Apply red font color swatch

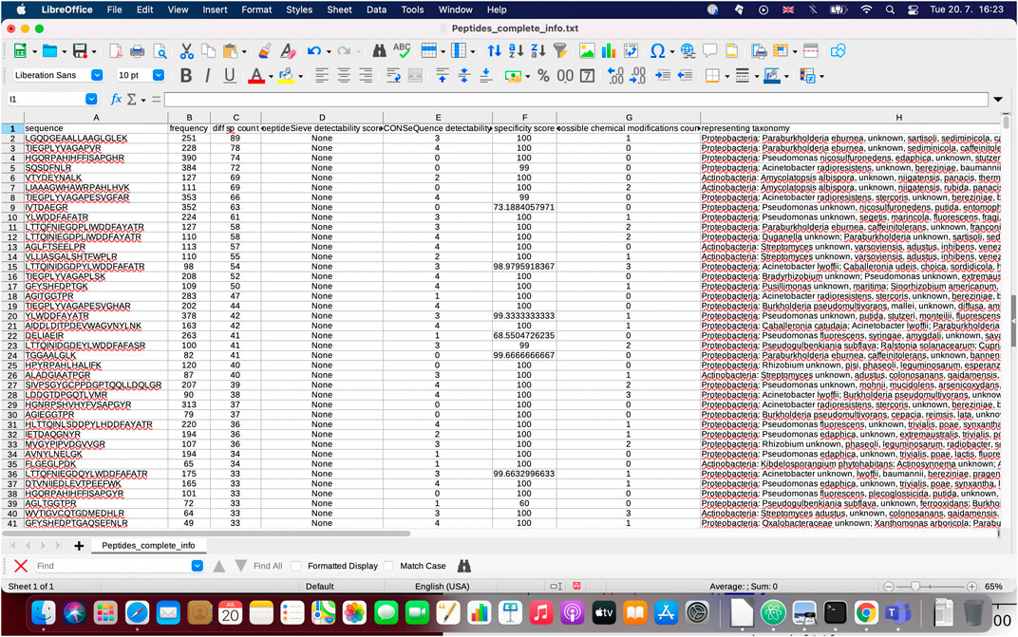click(255, 77)
